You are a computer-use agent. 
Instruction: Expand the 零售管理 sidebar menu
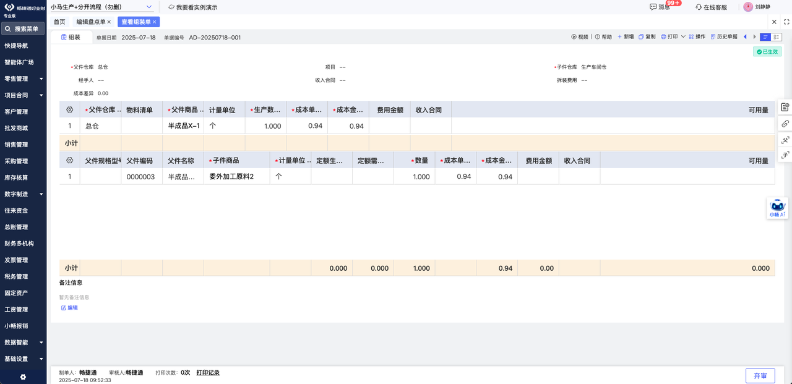coord(23,79)
